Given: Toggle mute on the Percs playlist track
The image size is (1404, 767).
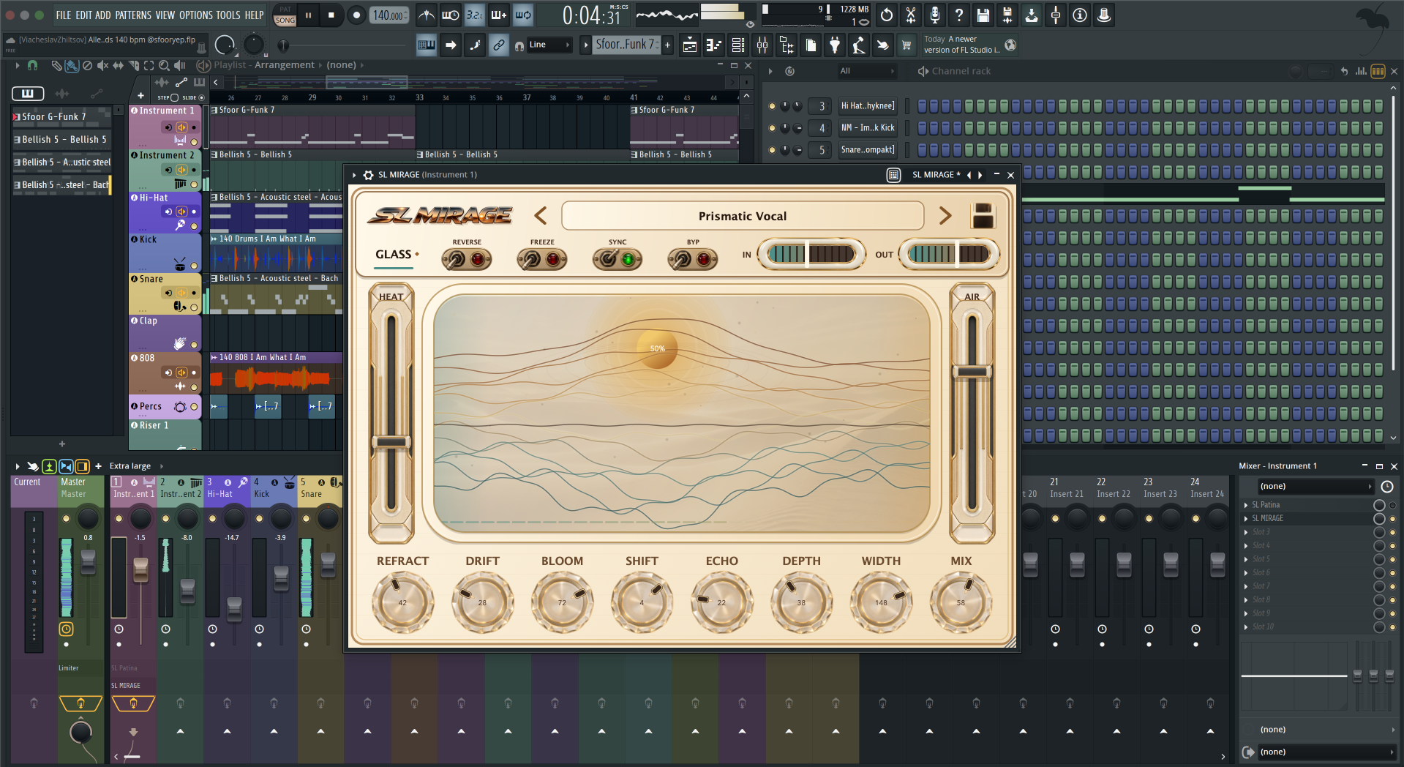Looking at the screenshot, I should click(194, 407).
